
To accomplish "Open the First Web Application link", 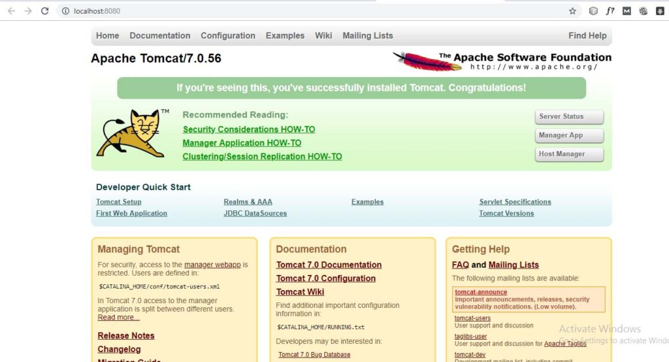I will click(x=131, y=214).
